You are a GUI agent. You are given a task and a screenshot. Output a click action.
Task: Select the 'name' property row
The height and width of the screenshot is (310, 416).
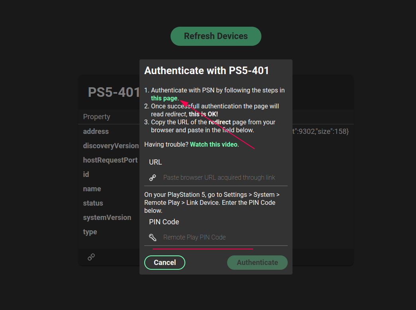pos(216,189)
